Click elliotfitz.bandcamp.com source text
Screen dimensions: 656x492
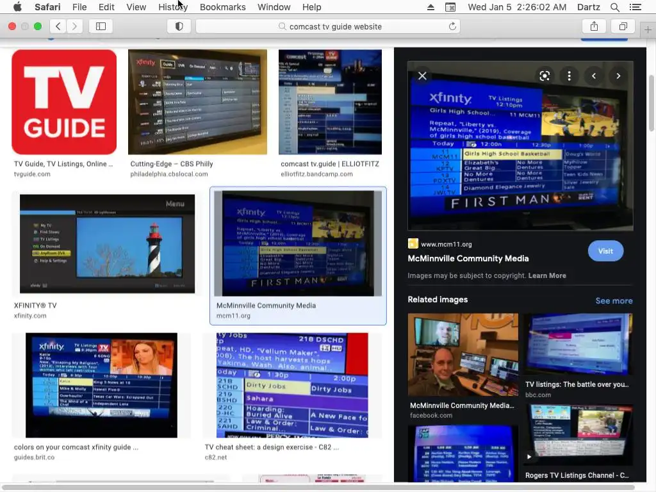(x=316, y=174)
